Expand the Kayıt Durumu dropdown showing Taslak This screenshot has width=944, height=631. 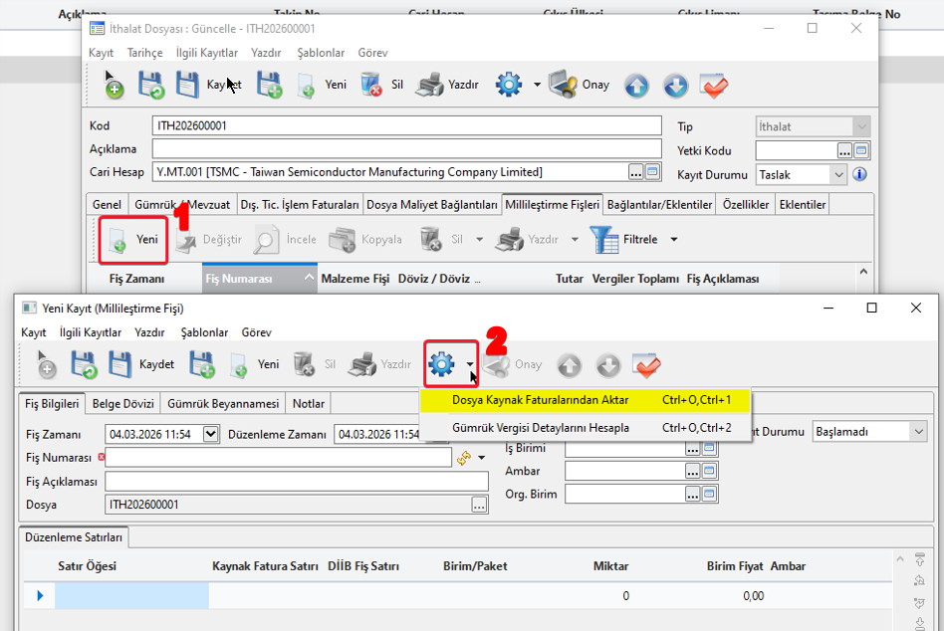click(838, 174)
